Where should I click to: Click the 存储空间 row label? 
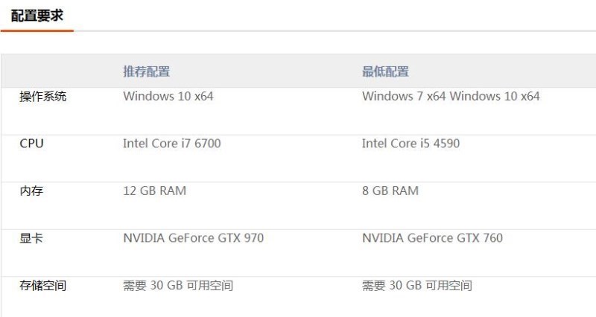coord(43,285)
